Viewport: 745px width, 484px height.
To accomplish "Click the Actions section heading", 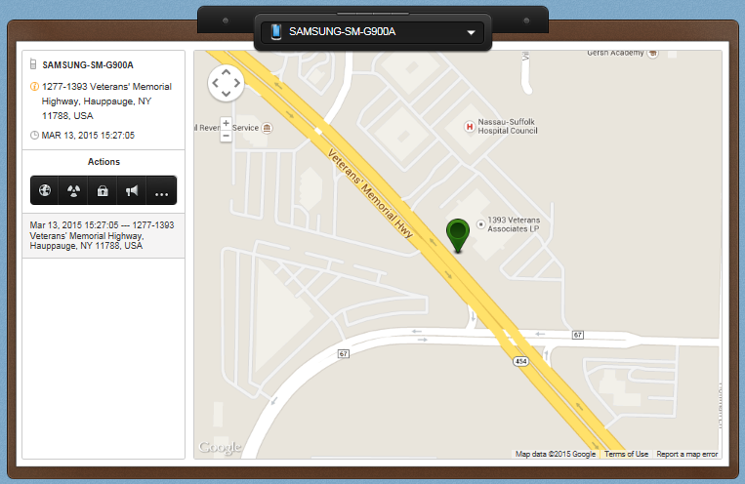I will [103, 161].
